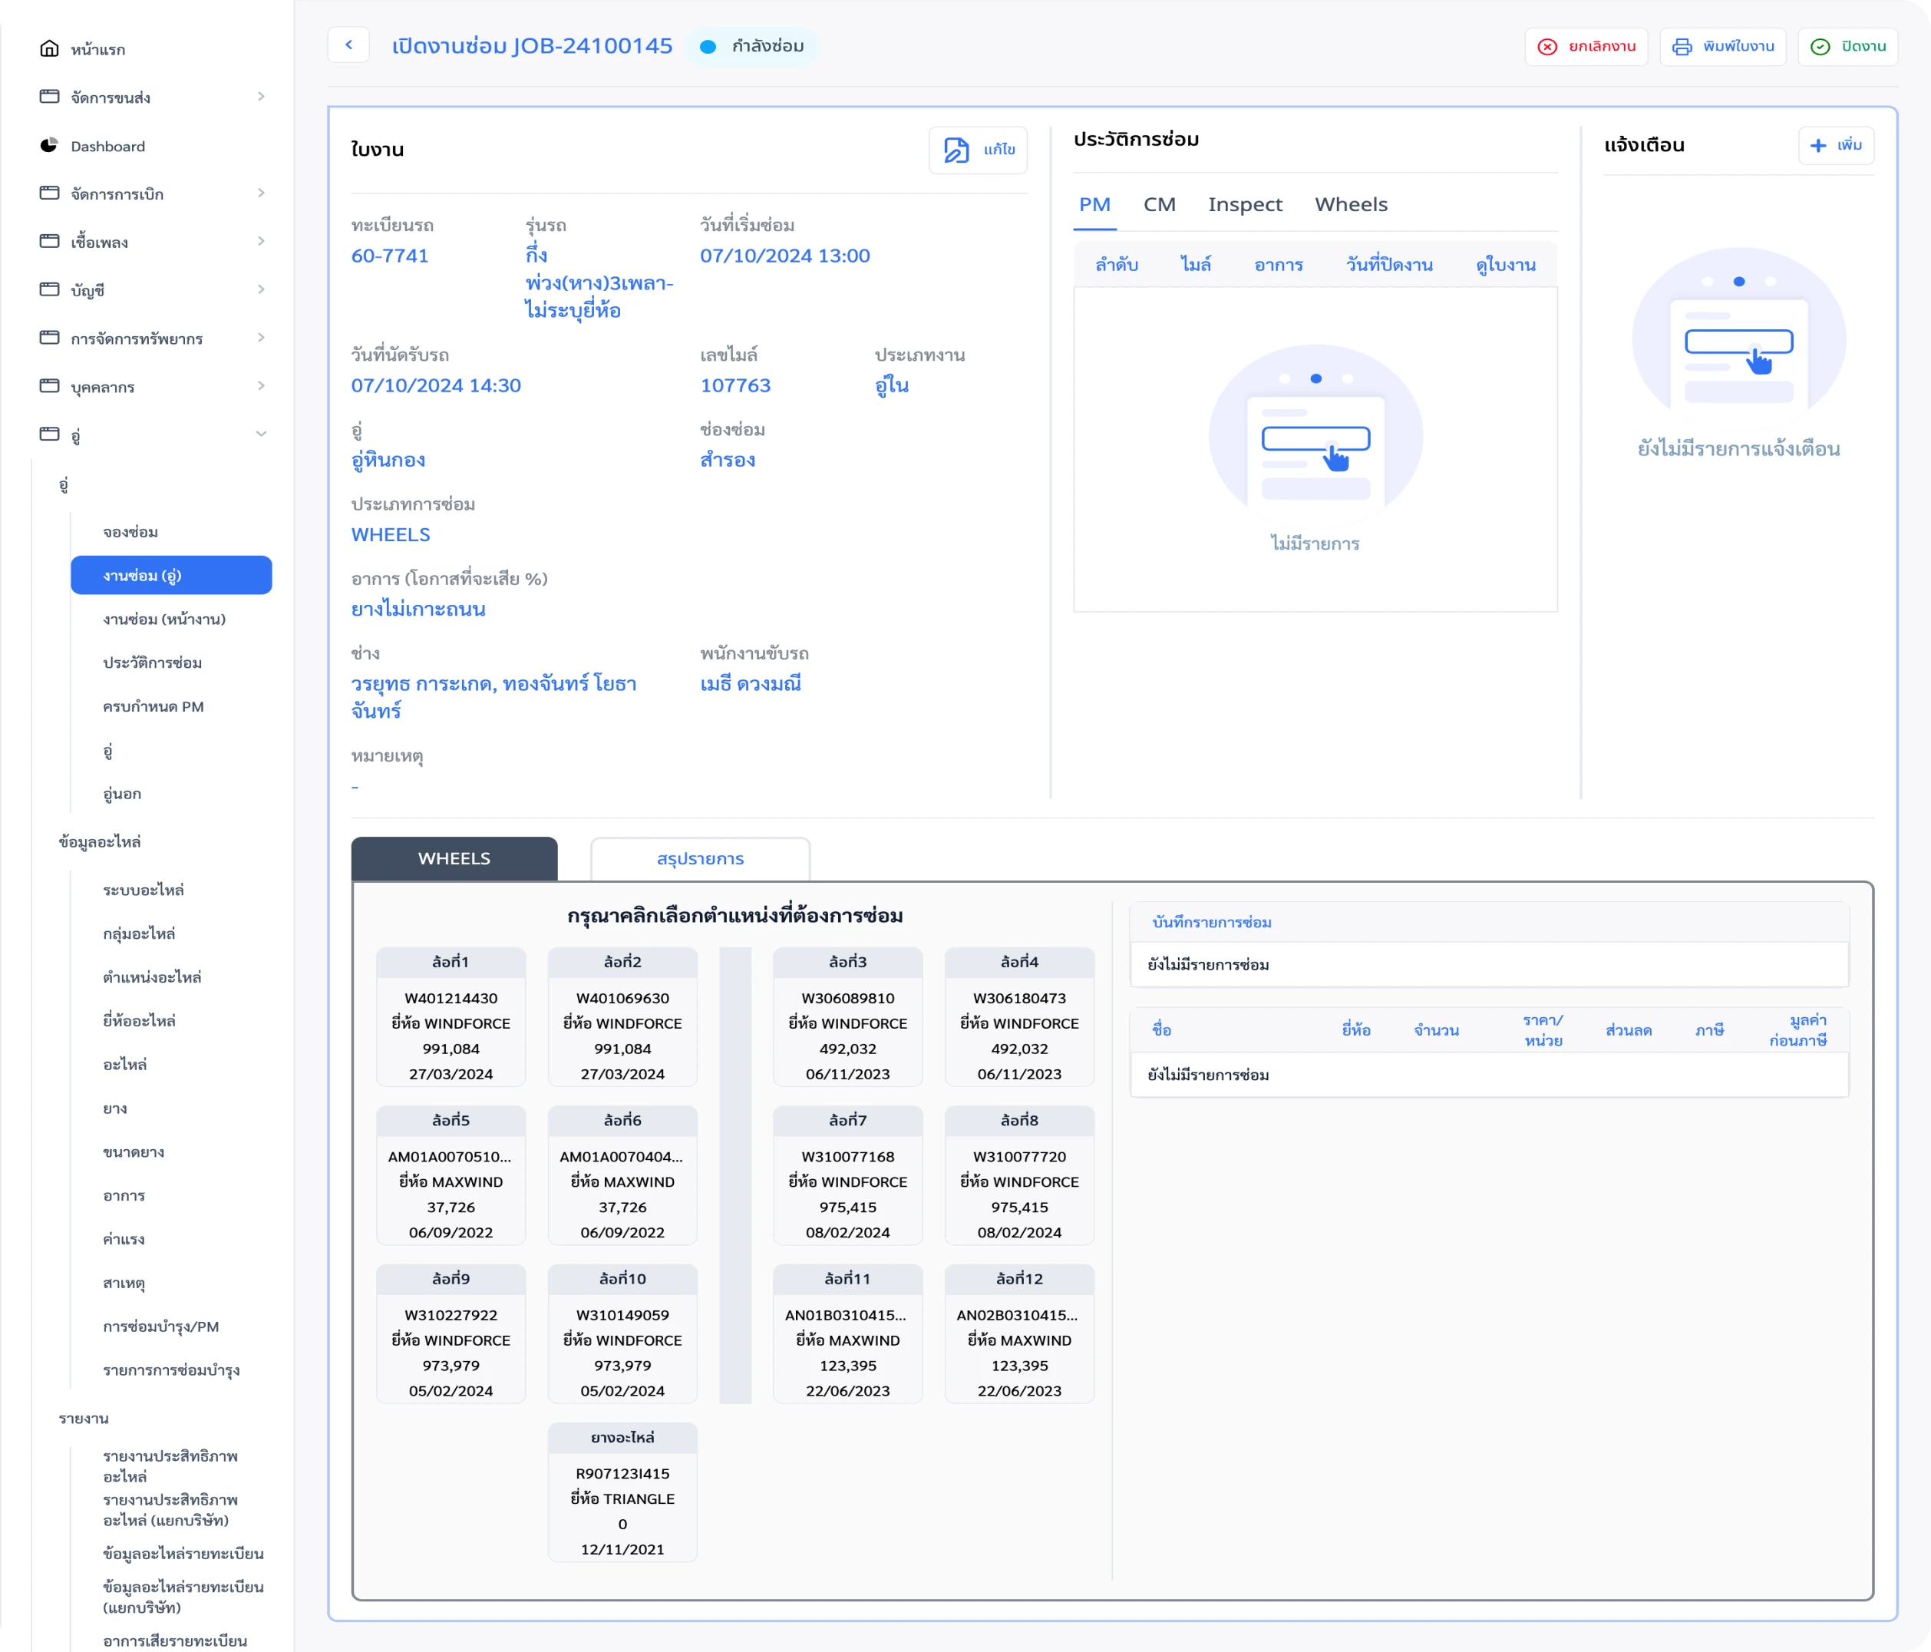
Task: Select wheel position ล้อที่12 card
Action: click(x=1019, y=1334)
